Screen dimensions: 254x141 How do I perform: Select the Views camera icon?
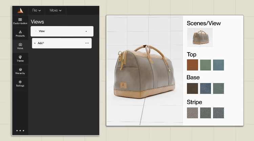[20, 46]
